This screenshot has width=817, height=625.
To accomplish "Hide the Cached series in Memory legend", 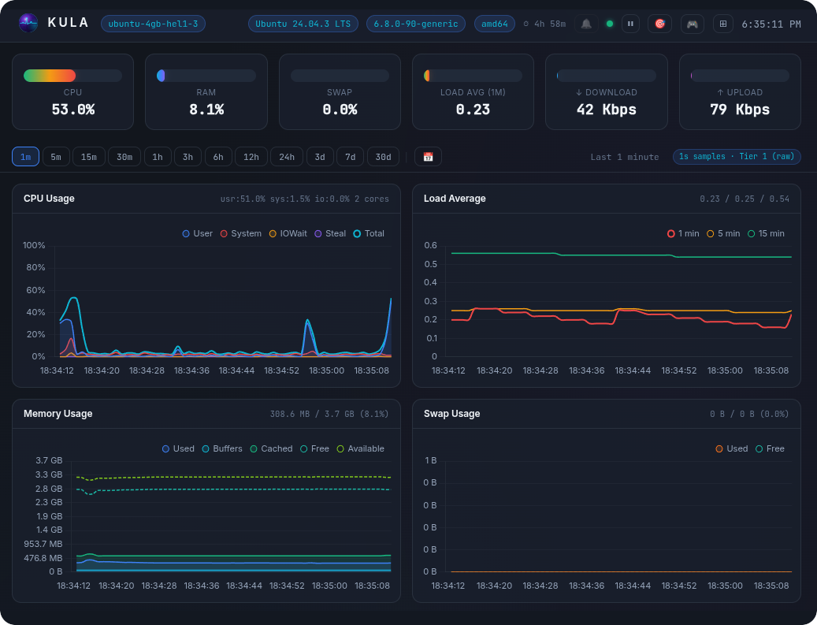I will click(x=272, y=448).
